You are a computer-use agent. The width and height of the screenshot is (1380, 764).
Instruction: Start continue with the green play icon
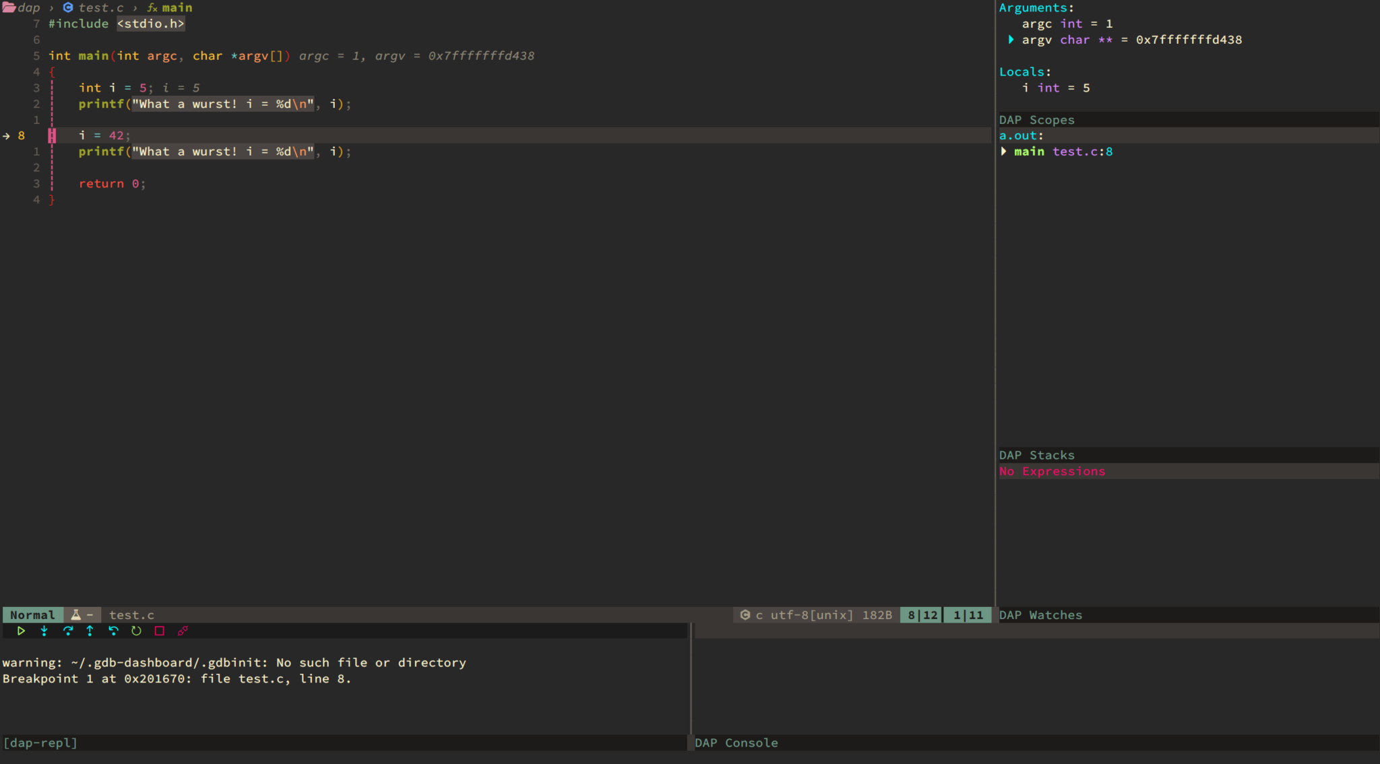(21, 631)
